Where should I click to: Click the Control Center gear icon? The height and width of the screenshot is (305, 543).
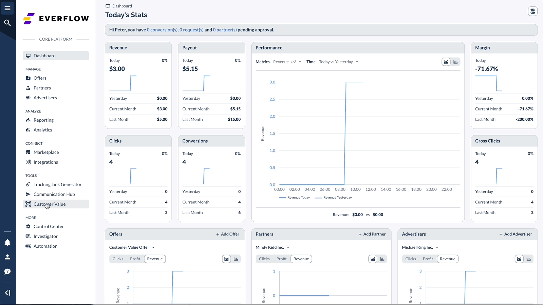click(28, 226)
